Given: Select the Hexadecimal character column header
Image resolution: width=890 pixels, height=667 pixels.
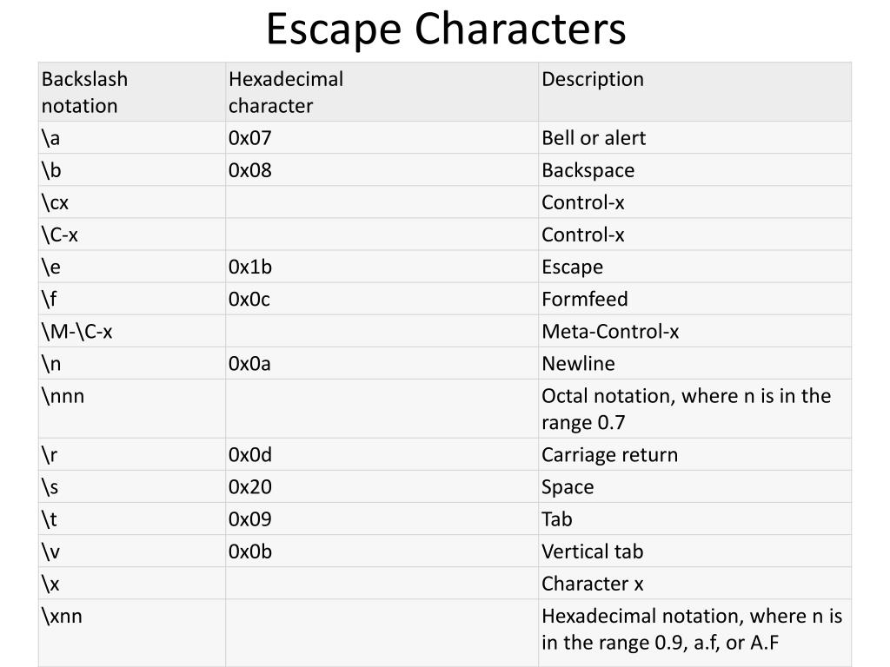Looking at the screenshot, I should click(285, 92).
